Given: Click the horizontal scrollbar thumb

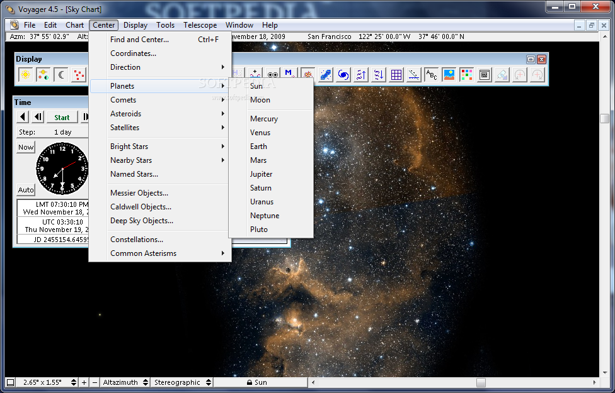Looking at the screenshot, I should (481, 382).
